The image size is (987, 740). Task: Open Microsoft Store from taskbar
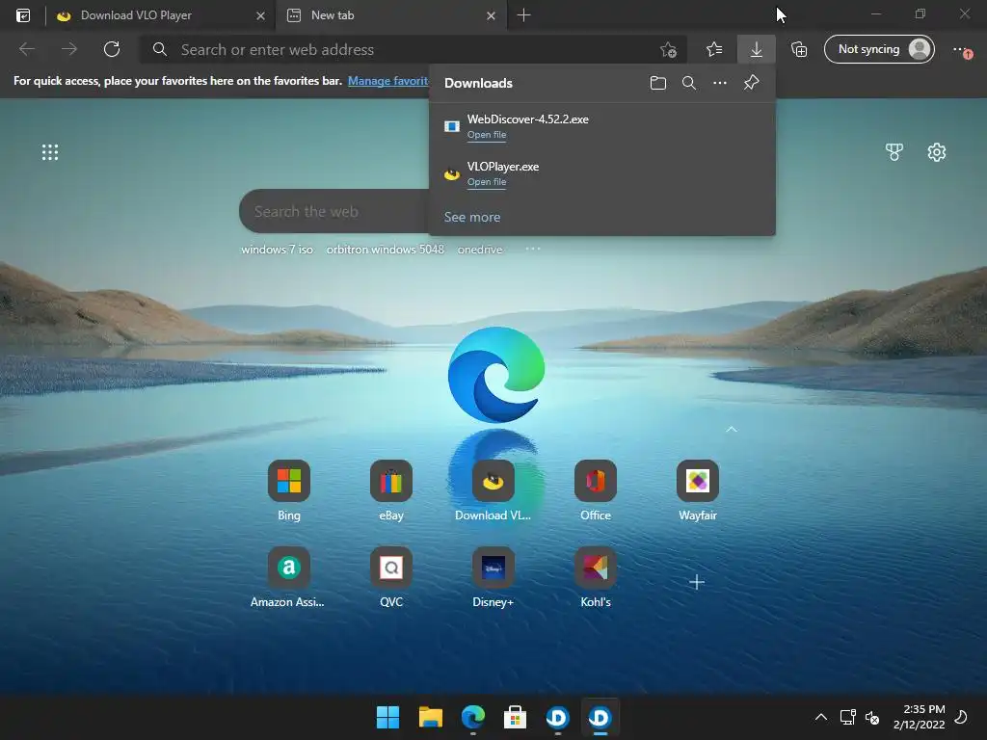pyautogui.click(x=515, y=717)
